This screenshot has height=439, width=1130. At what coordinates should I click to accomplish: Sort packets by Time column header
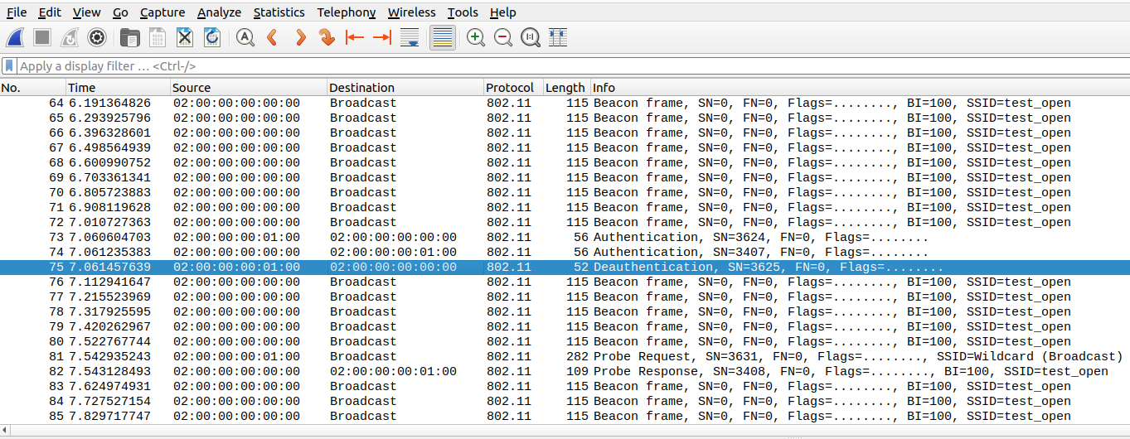click(116, 88)
